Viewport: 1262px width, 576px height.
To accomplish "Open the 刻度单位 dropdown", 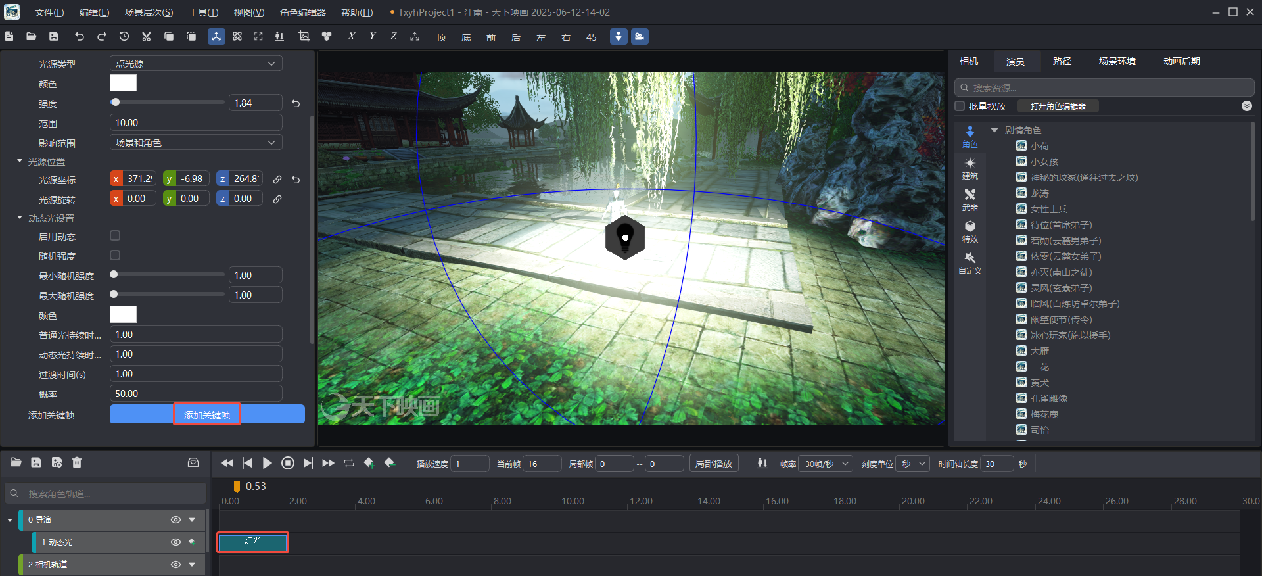I will [913, 464].
